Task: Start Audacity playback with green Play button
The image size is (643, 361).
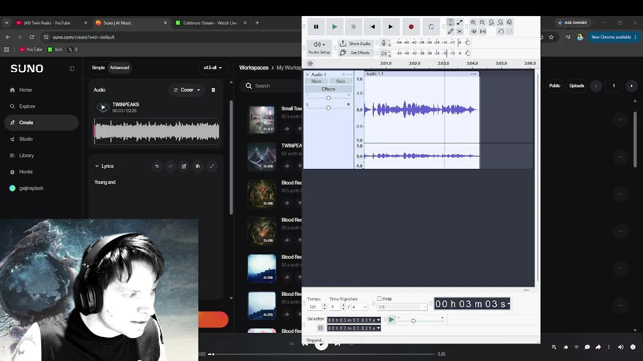Action: [335, 27]
